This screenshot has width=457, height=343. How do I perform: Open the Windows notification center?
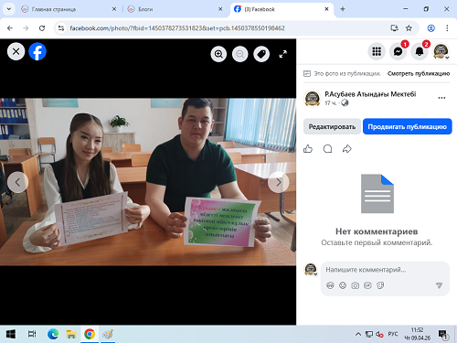(x=442, y=335)
